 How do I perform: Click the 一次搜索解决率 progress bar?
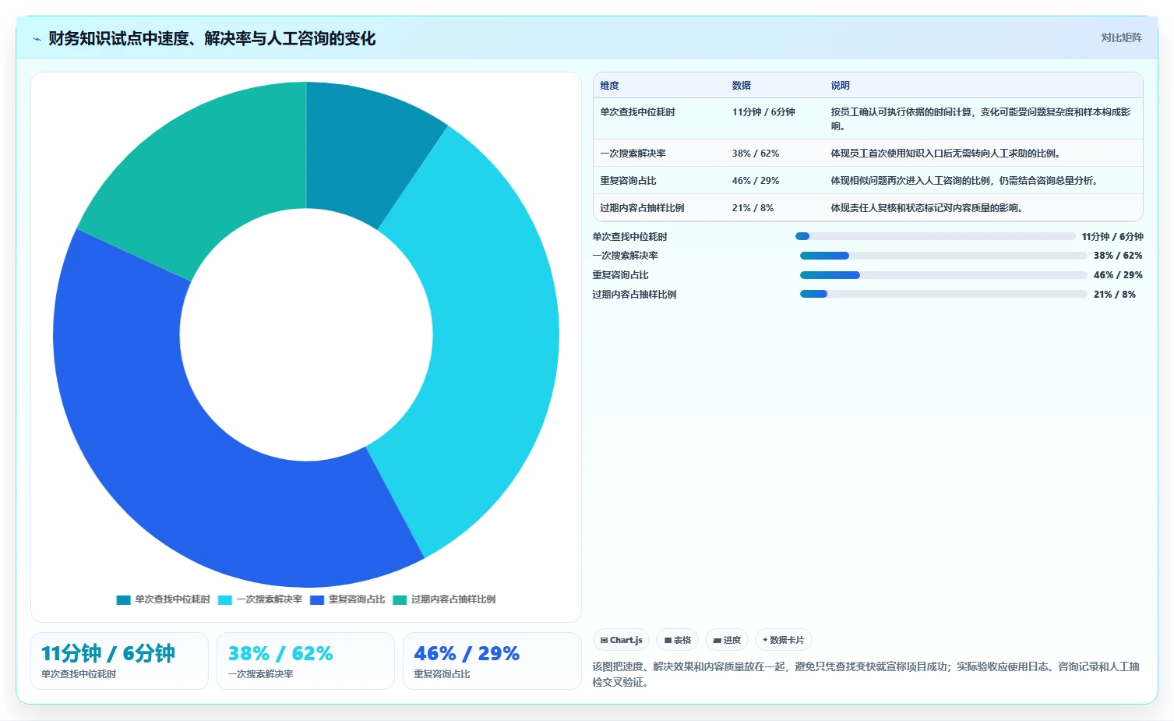(x=943, y=256)
